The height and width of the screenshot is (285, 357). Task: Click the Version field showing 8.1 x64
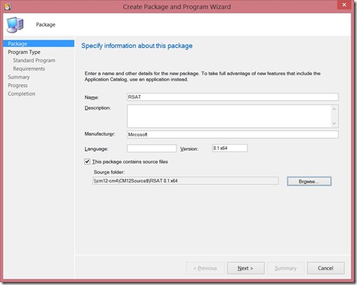point(229,148)
